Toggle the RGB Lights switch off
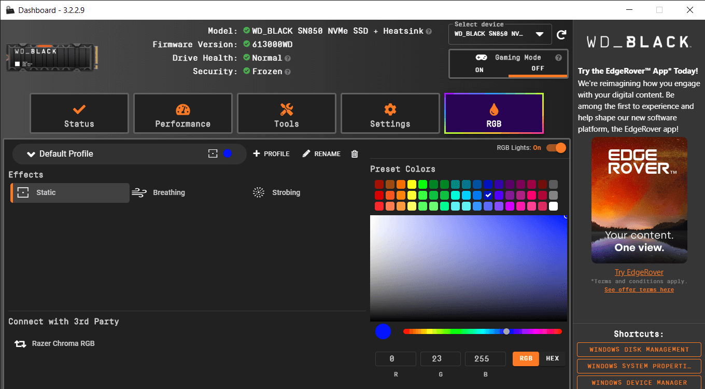The height and width of the screenshot is (389, 705). click(556, 148)
